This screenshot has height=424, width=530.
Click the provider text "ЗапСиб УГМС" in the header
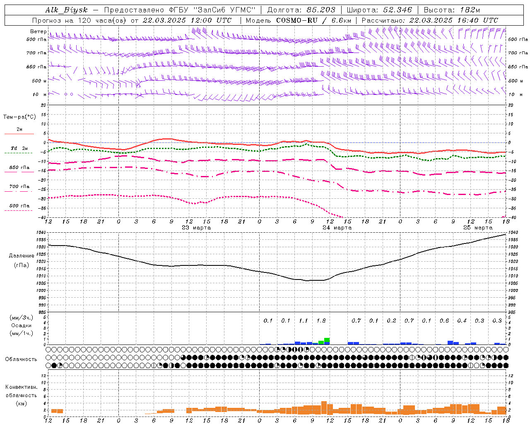[225, 10]
